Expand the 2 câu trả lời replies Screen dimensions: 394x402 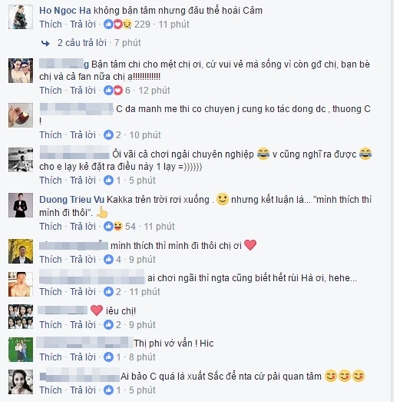(82, 43)
